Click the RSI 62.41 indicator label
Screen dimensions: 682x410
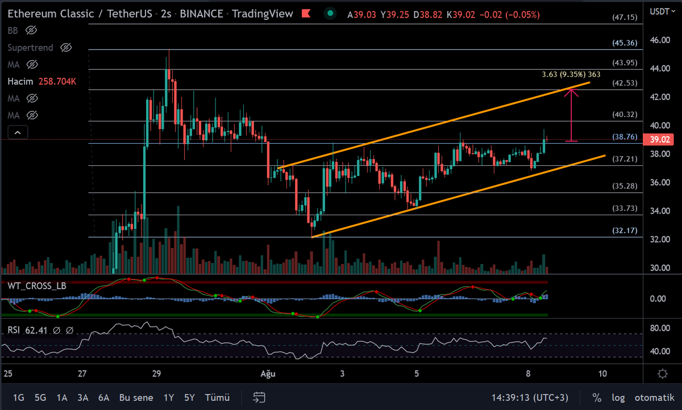(28, 329)
